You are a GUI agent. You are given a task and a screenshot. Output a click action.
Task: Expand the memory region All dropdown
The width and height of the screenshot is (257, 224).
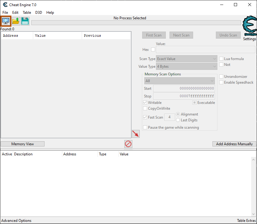(180, 81)
